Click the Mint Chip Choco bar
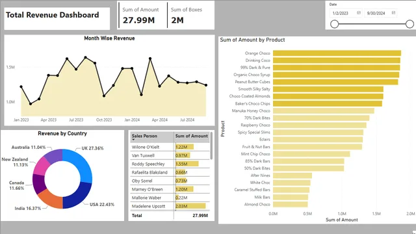 point(311,154)
